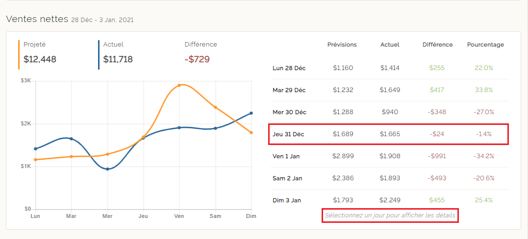Click the Actuel total $11,718
The height and width of the screenshot is (239, 528).
click(x=118, y=60)
